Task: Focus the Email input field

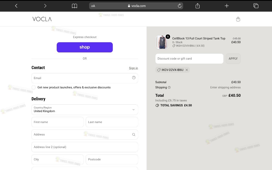Action: point(85,78)
